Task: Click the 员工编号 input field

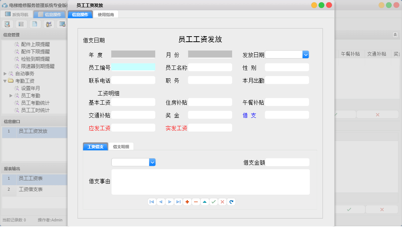Action: [133, 67]
